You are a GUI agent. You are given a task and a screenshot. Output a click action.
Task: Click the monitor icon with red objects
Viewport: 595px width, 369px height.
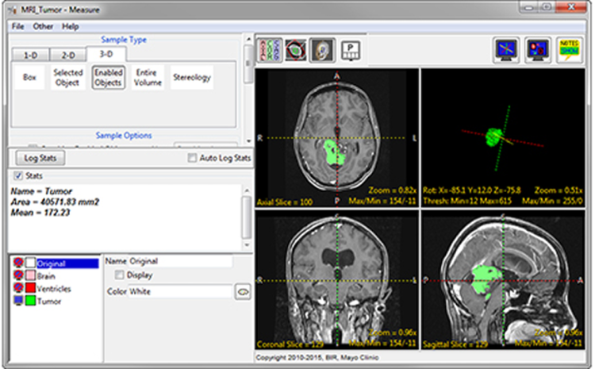(x=537, y=49)
